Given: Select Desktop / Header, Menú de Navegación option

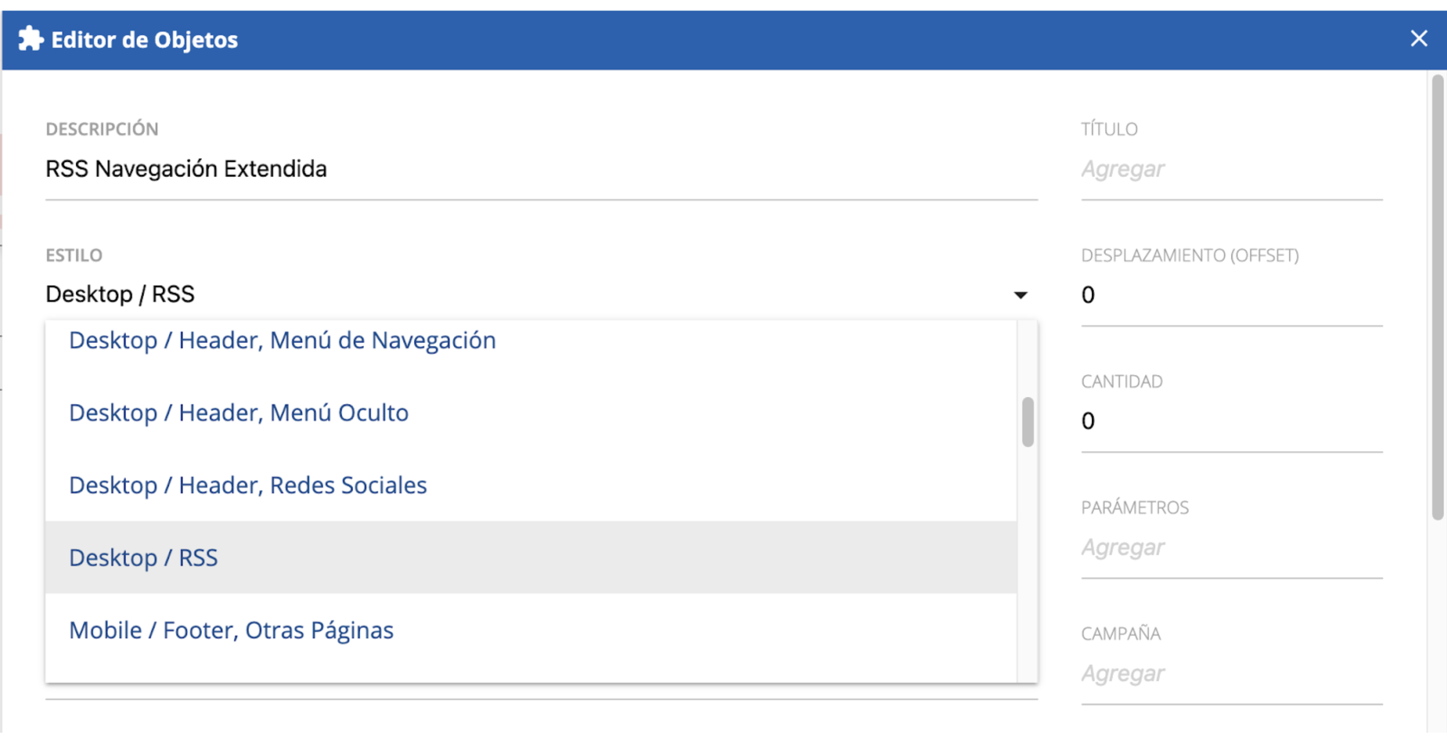Looking at the screenshot, I should pos(531,340).
